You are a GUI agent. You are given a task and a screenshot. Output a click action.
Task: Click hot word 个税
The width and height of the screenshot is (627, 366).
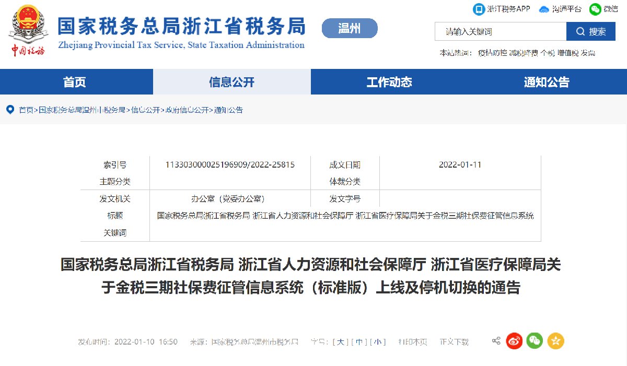pyautogui.click(x=547, y=53)
